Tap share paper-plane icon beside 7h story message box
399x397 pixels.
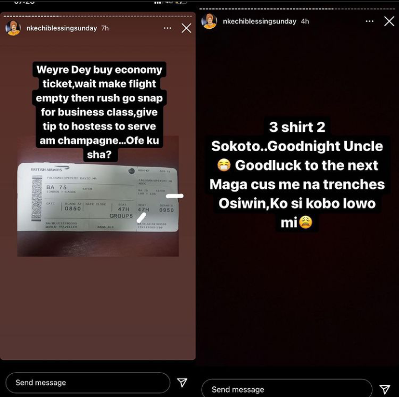click(182, 382)
